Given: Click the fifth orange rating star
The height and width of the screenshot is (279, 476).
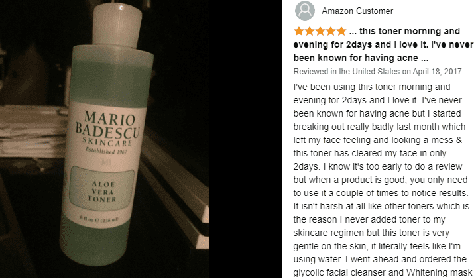Looking at the screenshot, I should click(341, 31).
